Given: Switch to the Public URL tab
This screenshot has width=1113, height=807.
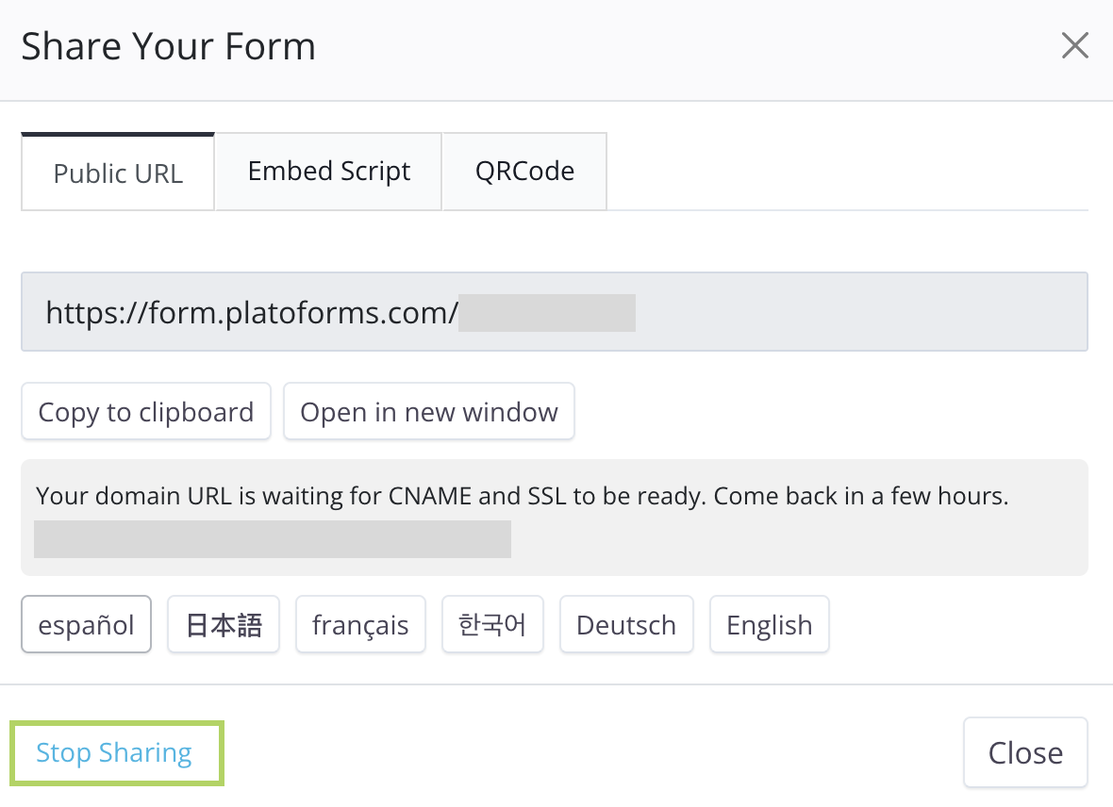Looking at the screenshot, I should [x=118, y=173].
